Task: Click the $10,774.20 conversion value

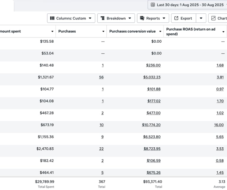Action: [151, 125]
